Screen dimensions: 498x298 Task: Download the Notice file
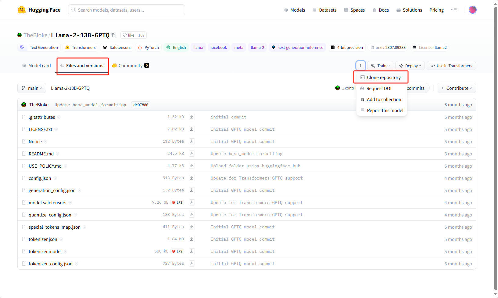click(192, 141)
